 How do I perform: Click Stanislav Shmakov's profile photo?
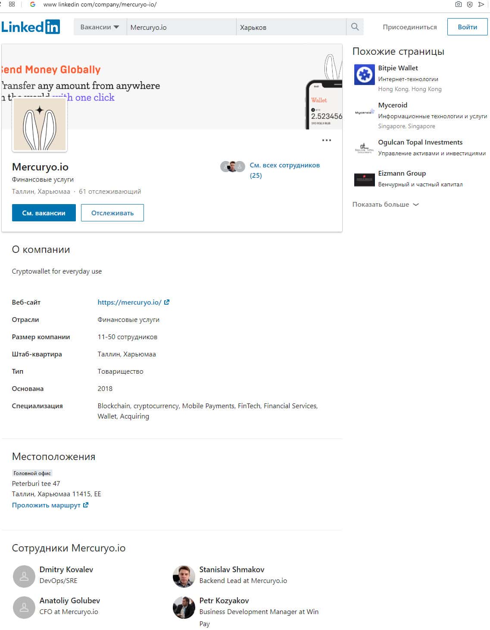pos(184,576)
